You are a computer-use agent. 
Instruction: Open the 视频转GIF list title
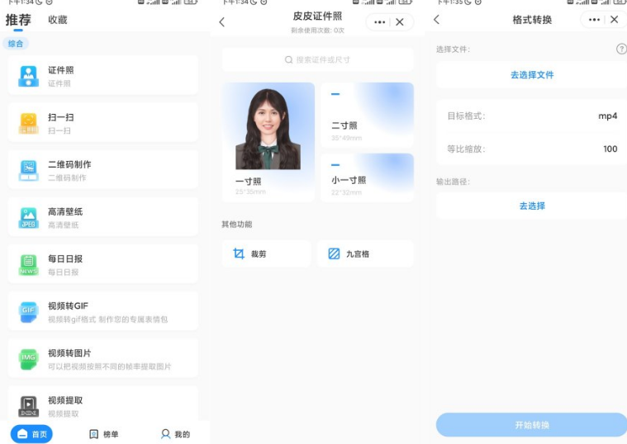click(x=68, y=305)
